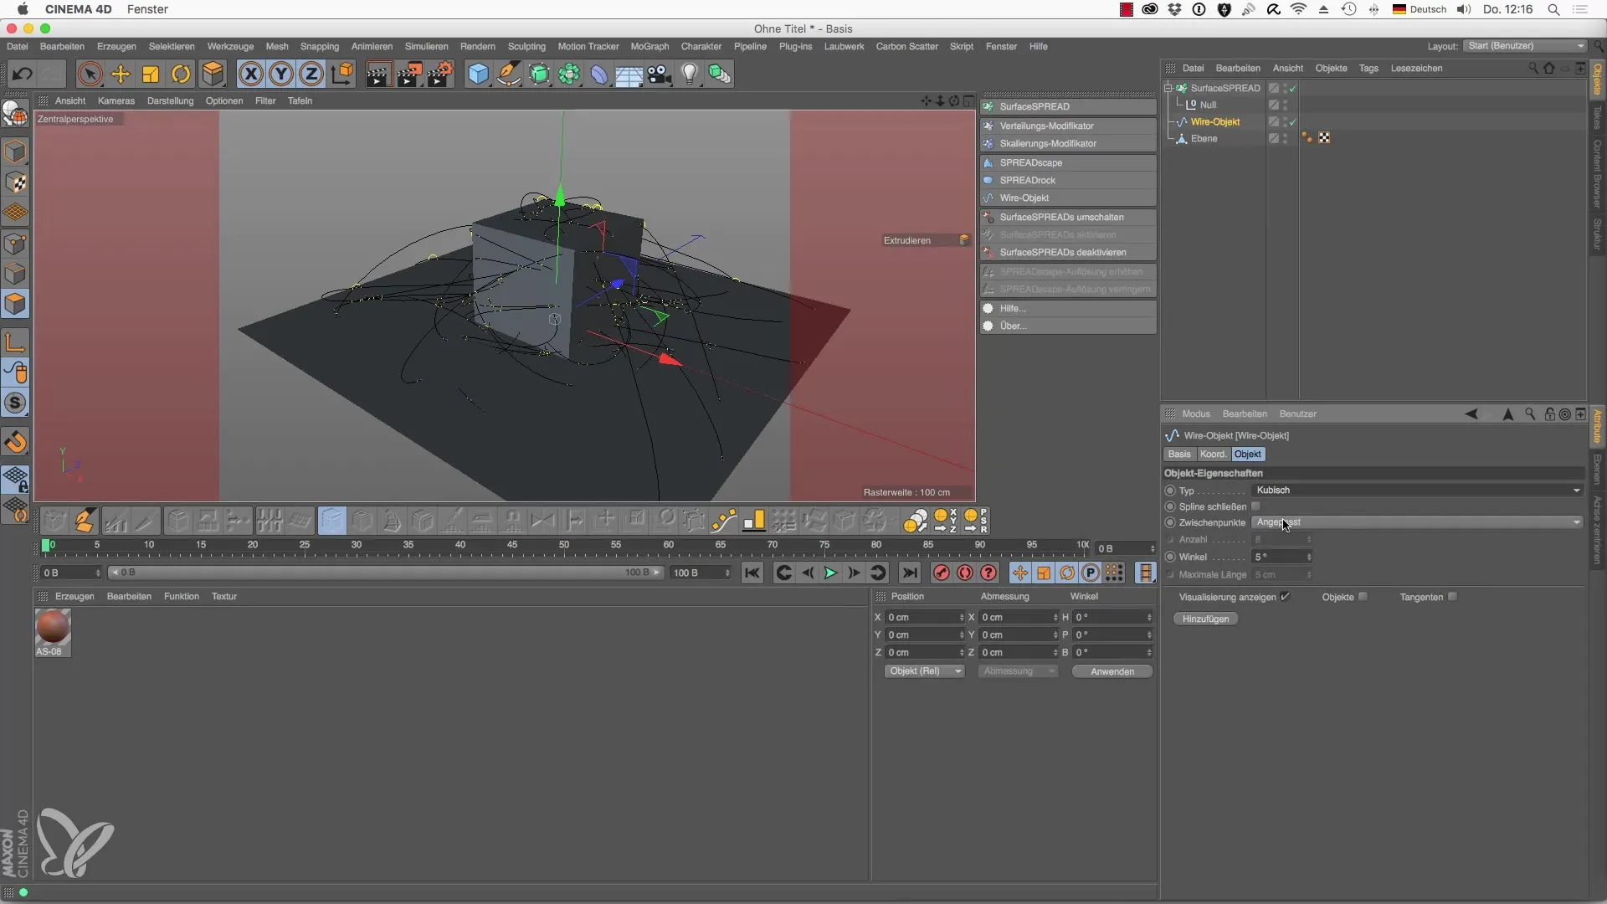Click the Undo arrow icon
Viewport: 1607px width, 904px height.
[22, 74]
